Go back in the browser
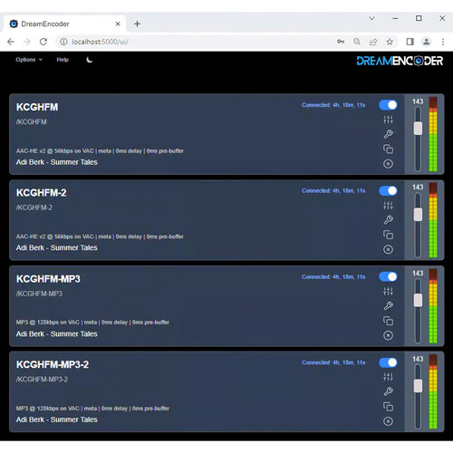The height and width of the screenshot is (453, 453). coord(11,42)
